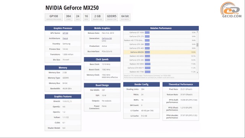Click the Relative Performance scrollbar thumb
This screenshot has width=245, height=138.
click(198, 45)
